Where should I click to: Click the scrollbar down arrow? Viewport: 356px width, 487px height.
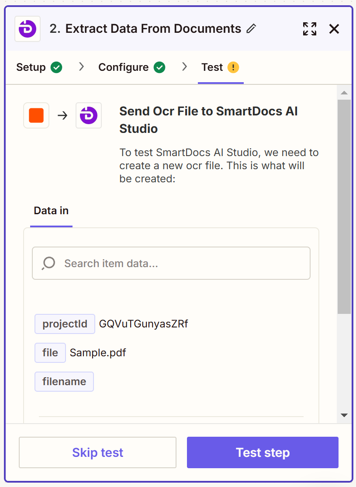[x=344, y=415]
